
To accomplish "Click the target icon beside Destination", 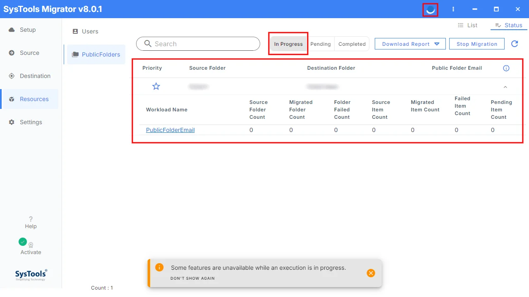I will pos(12,76).
